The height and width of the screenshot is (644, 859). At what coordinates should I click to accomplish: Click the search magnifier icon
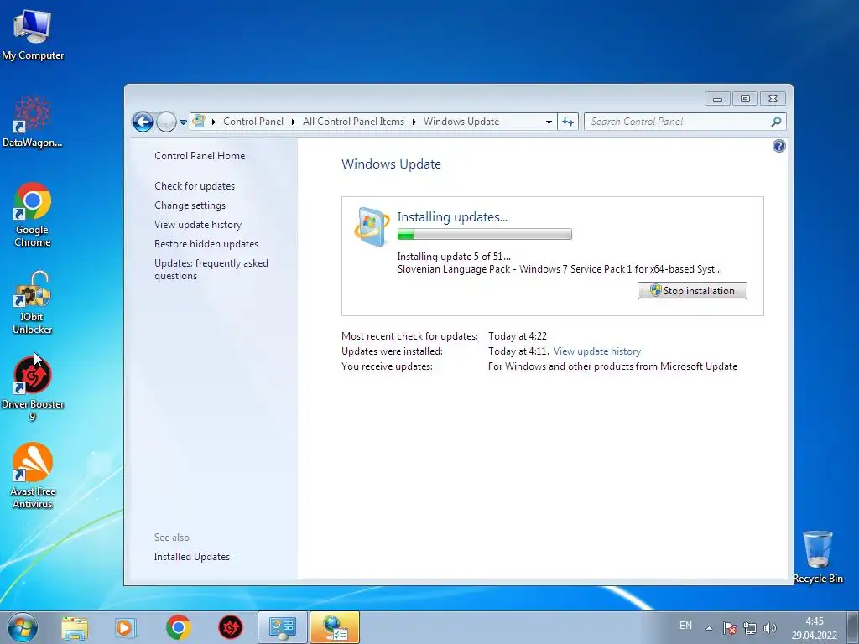pos(776,122)
